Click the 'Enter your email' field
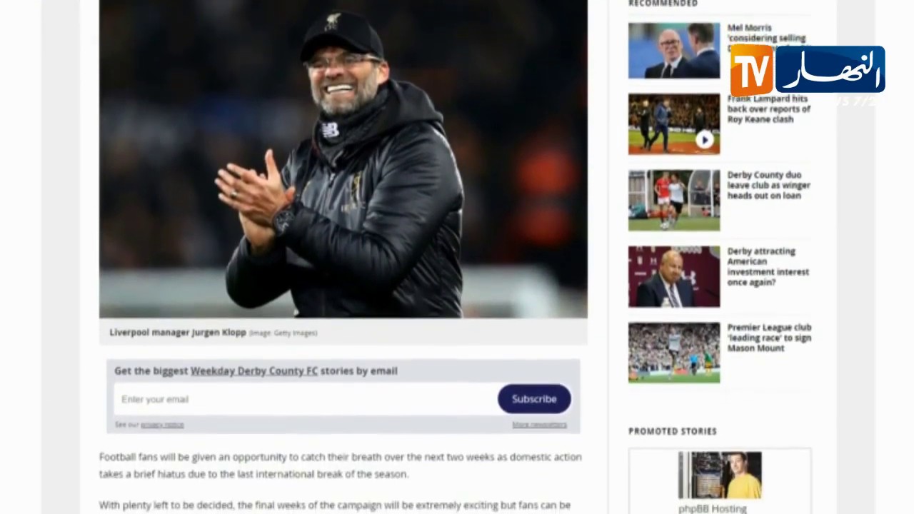The width and height of the screenshot is (914, 514). click(x=305, y=399)
